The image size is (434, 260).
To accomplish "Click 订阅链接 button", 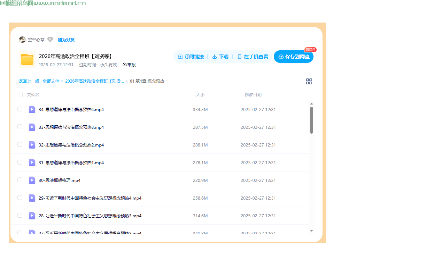I will tap(191, 57).
